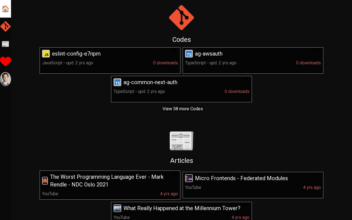Open The Worst Programming Language Ever article
This screenshot has height=220, width=352.
[x=107, y=181]
